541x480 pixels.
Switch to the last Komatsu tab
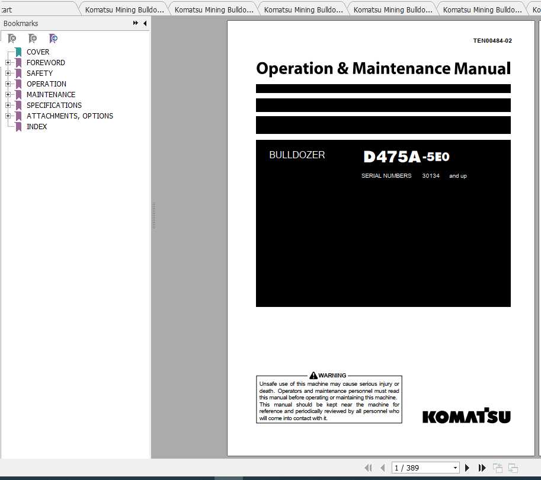[535, 9]
